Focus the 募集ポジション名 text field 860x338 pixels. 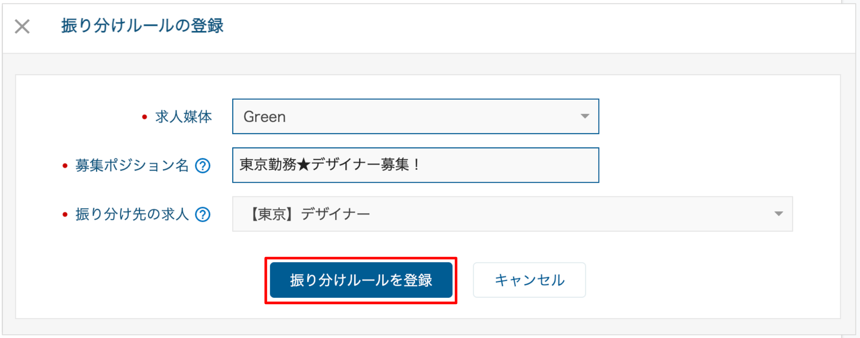pyautogui.click(x=415, y=165)
